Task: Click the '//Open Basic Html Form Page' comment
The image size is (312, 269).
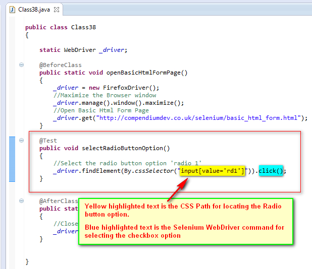Action: pyautogui.click(x=101, y=110)
